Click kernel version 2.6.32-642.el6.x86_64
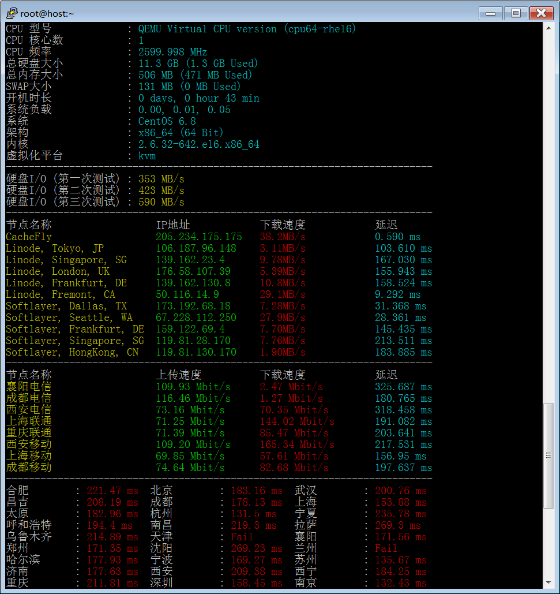The image size is (560, 594). [x=198, y=144]
